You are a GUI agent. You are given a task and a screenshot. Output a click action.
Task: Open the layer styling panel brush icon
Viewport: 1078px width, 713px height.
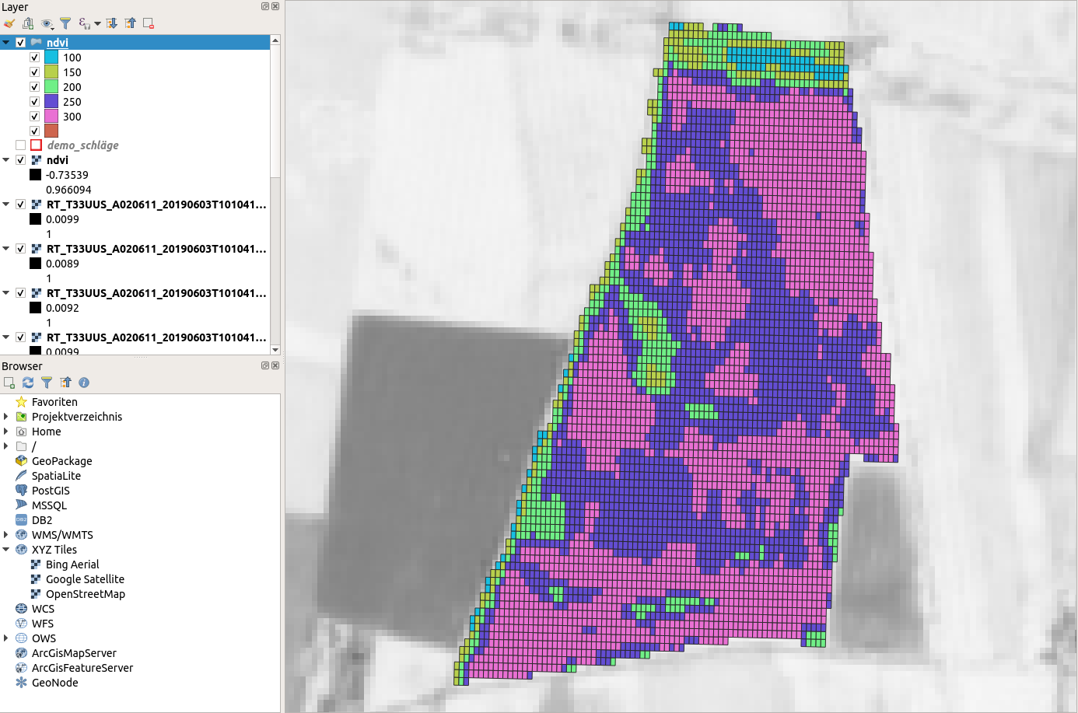pos(9,23)
